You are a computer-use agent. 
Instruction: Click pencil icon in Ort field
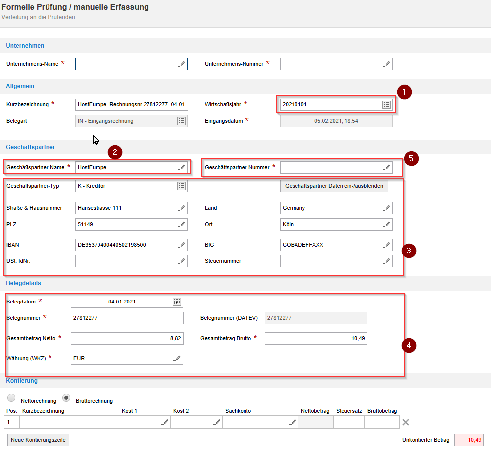[x=386, y=224]
